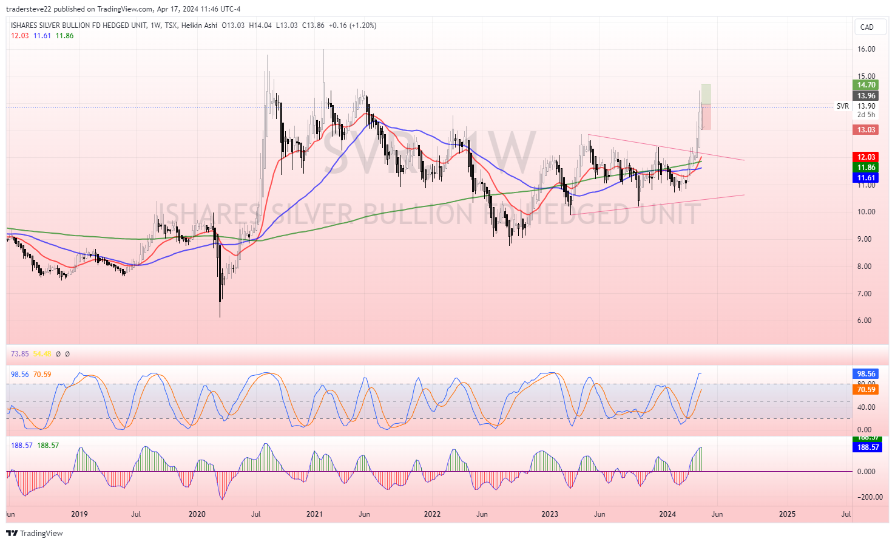
Task: Click the 15.00 price axis label
Action: click(866, 76)
